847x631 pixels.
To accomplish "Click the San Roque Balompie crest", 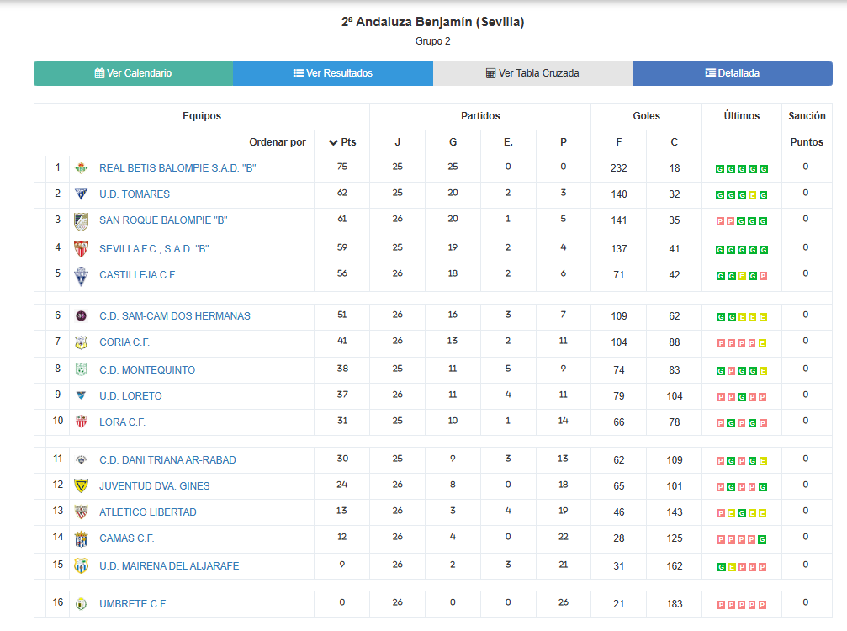I will pos(81,222).
